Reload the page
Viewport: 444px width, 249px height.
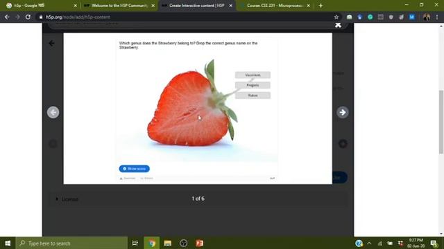[28, 17]
